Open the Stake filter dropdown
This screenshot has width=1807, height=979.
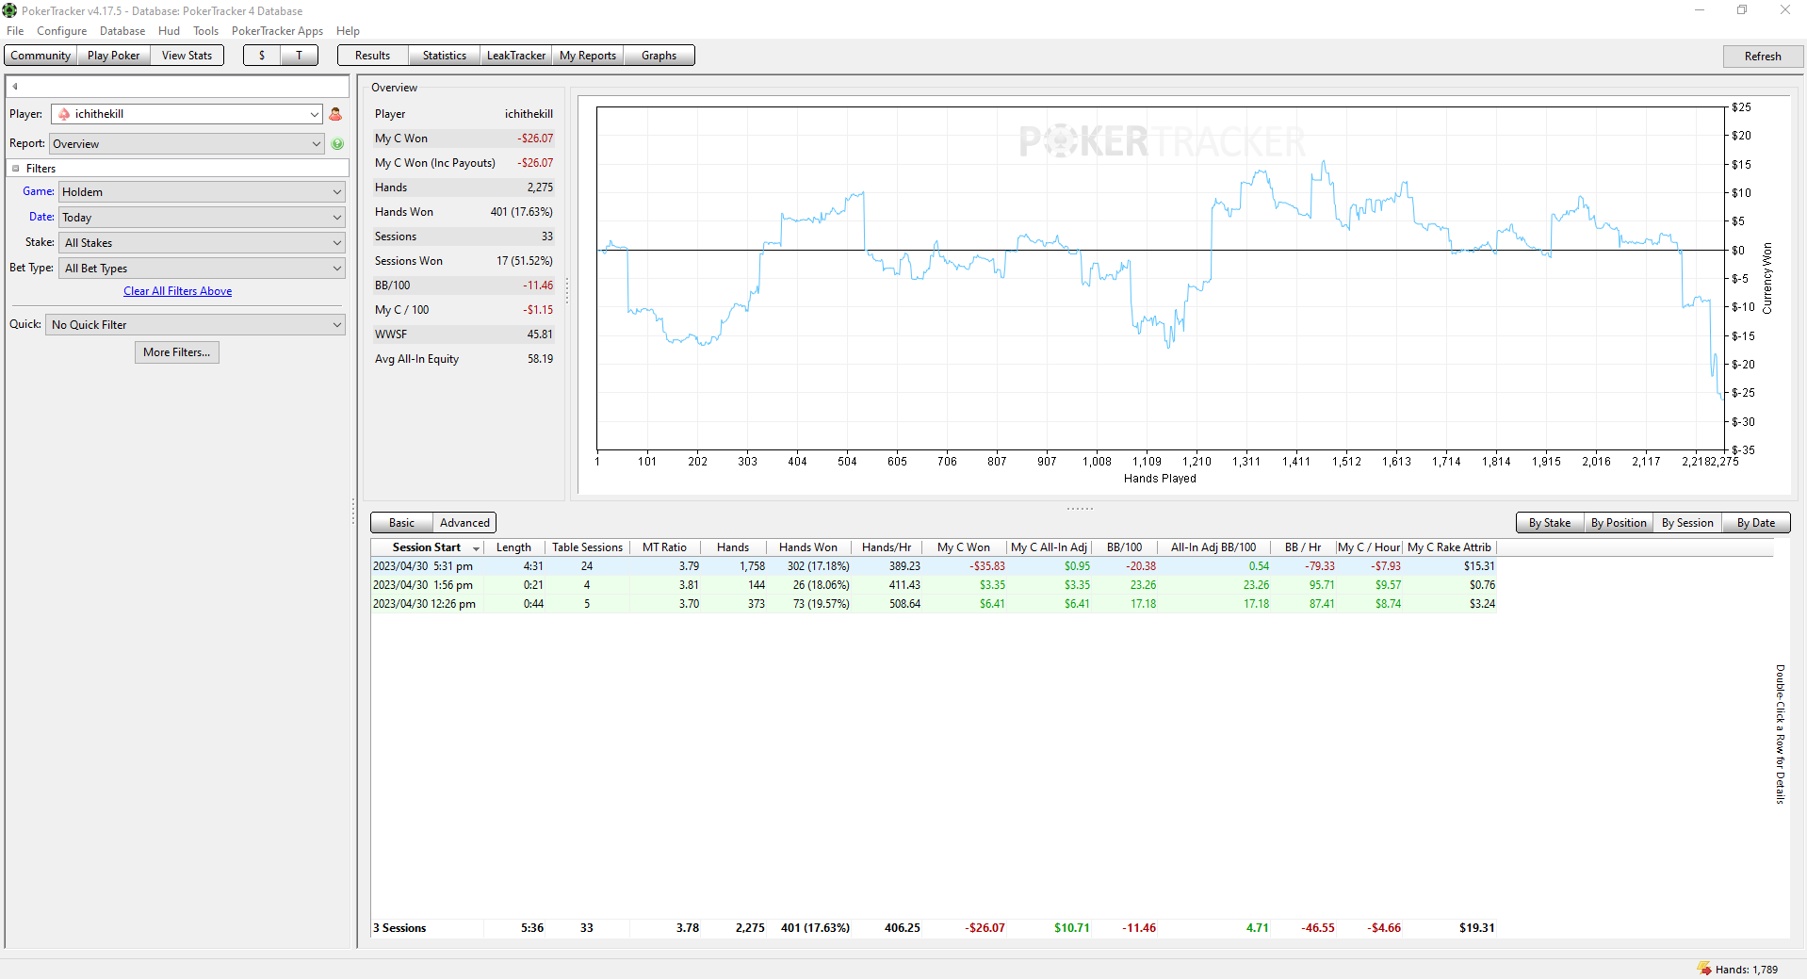[202, 243]
